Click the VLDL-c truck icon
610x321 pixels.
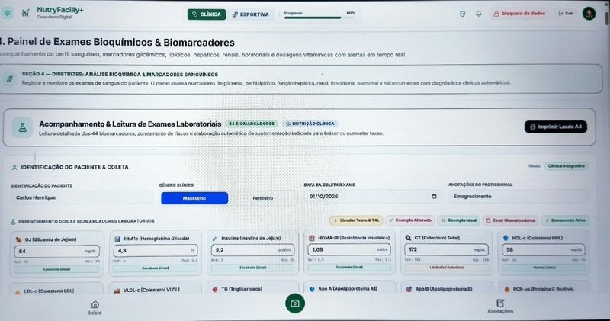point(117,291)
